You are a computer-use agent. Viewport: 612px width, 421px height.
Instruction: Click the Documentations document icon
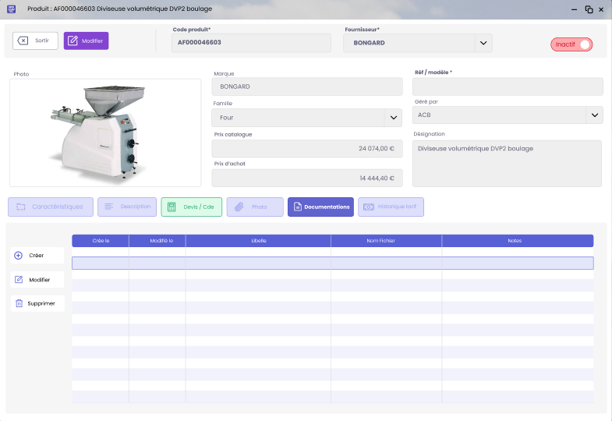click(x=297, y=207)
